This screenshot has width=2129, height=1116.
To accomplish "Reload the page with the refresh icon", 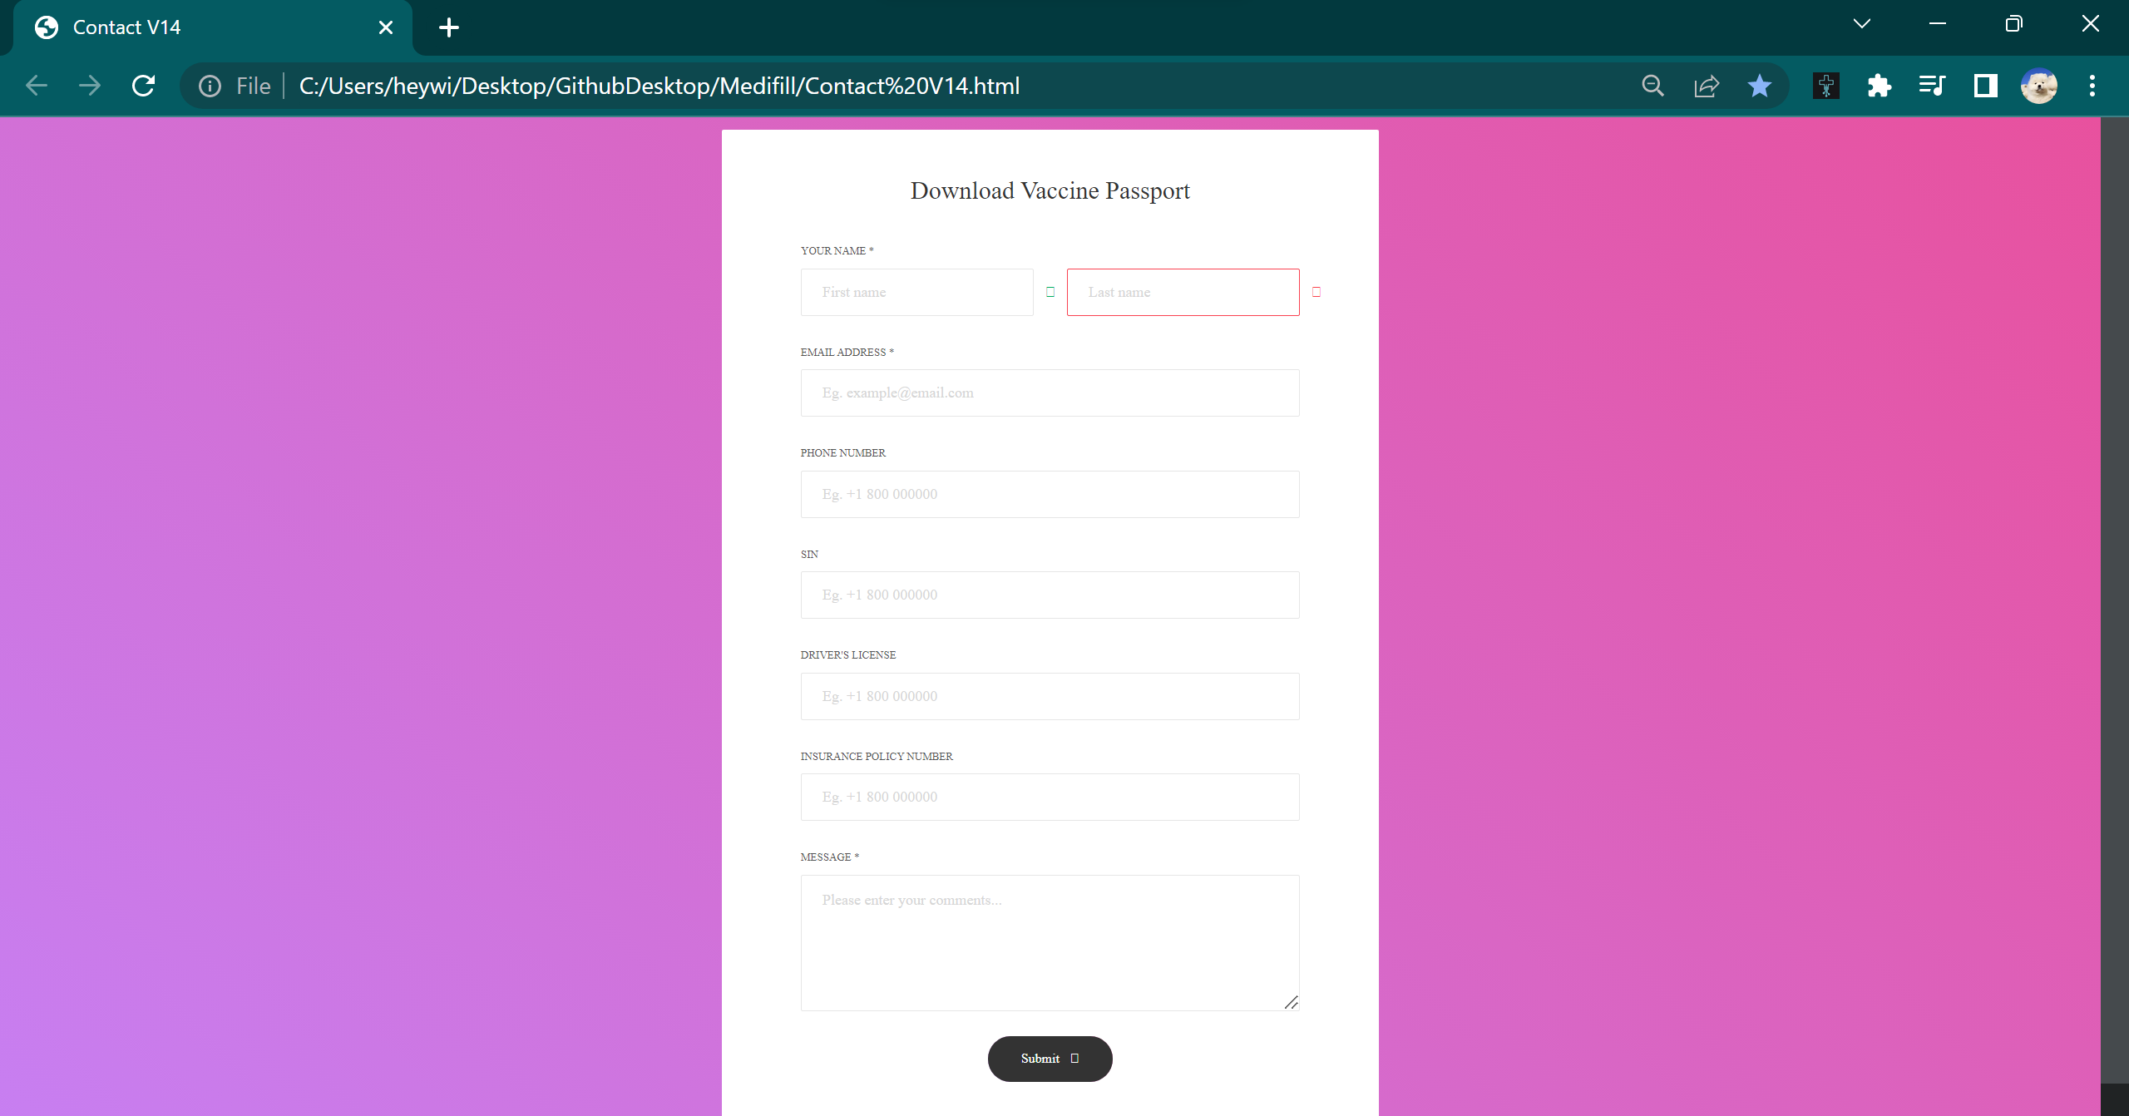I will [143, 86].
